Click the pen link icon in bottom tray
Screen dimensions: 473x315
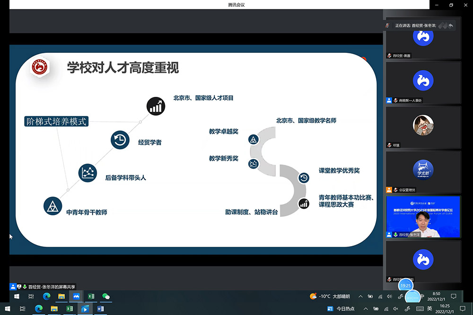(407, 309)
